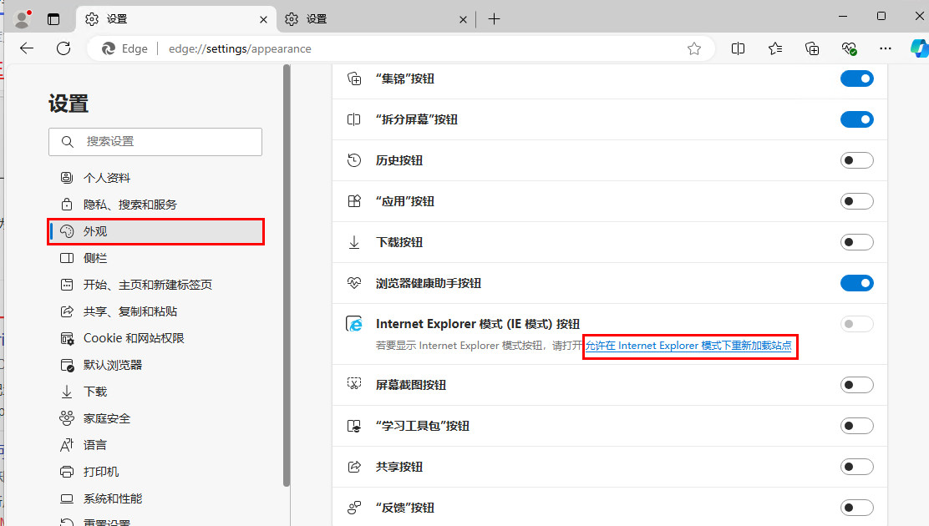Click the 历史按钮 clock icon
The image size is (929, 526).
[x=354, y=160]
